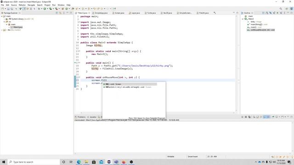Expand JRE System Library node

tap(4, 19)
